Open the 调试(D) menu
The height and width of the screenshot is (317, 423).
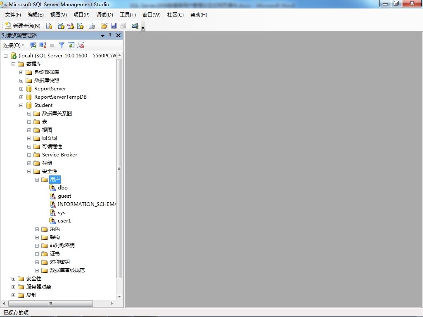tap(105, 15)
